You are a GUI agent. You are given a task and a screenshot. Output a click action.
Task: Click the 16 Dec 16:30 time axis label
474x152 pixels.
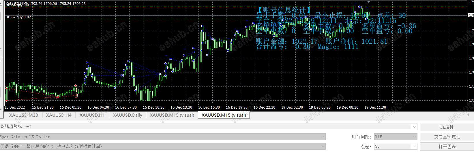pyautogui.click(x=209, y=107)
